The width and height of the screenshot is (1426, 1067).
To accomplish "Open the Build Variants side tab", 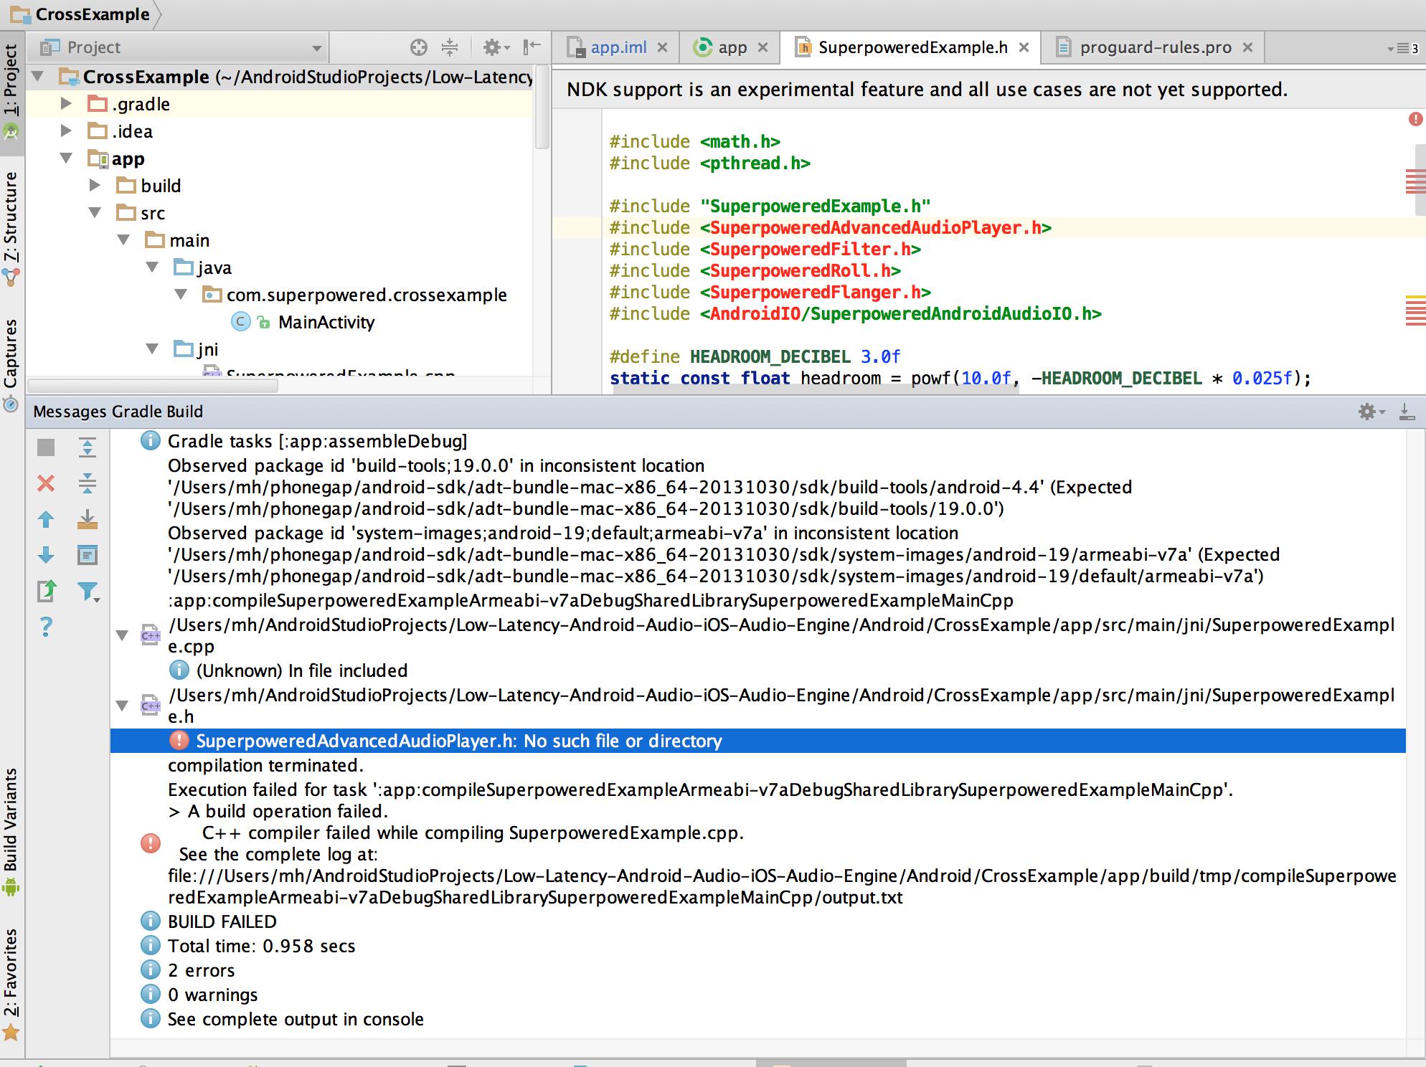I will tap(11, 832).
